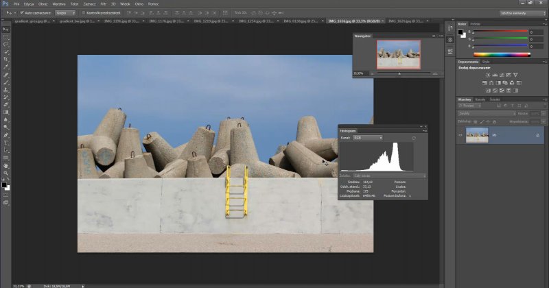Refresh the histogram using the refresh icon

click(414, 138)
